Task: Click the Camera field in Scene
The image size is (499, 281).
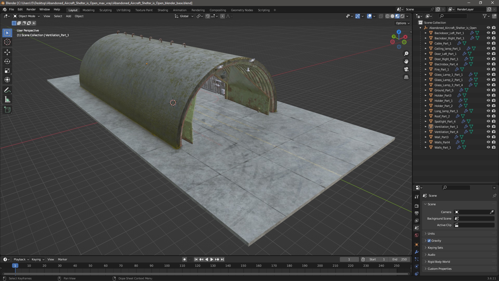Action: click(474, 212)
